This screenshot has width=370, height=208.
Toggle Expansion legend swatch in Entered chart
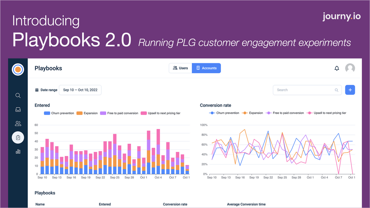79,113
